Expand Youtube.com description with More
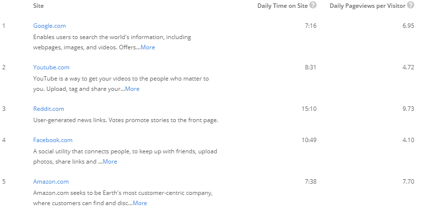Viewport: 421px width, 210px height. (x=132, y=89)
